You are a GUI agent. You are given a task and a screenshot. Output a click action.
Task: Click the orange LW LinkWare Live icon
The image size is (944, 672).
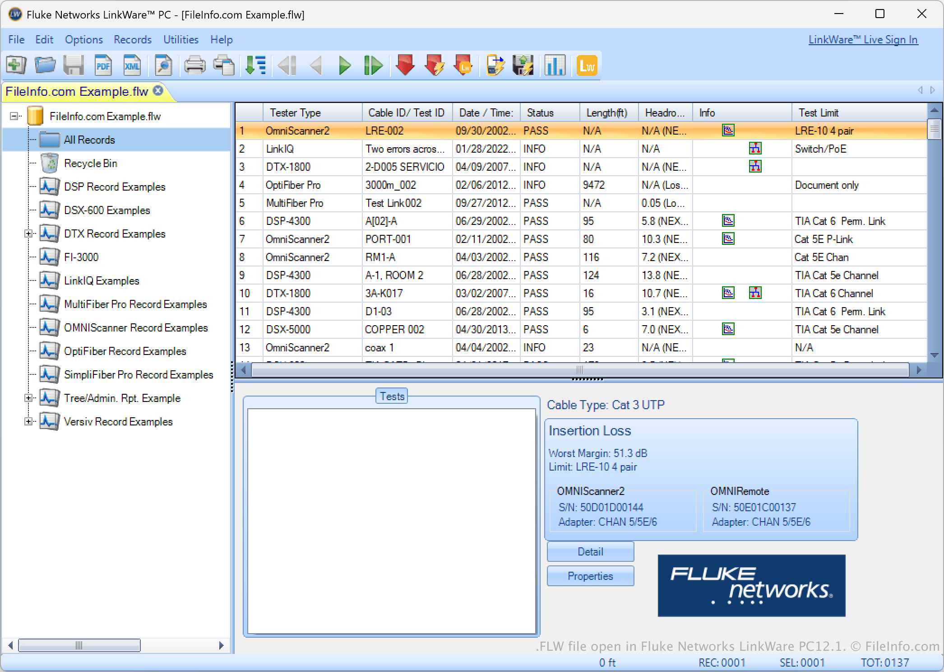tap(587, 65)
